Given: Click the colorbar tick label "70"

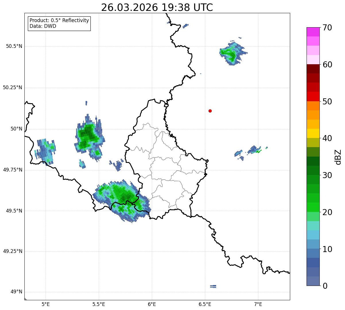Looking at the screenshot, I should pos(327,28).
